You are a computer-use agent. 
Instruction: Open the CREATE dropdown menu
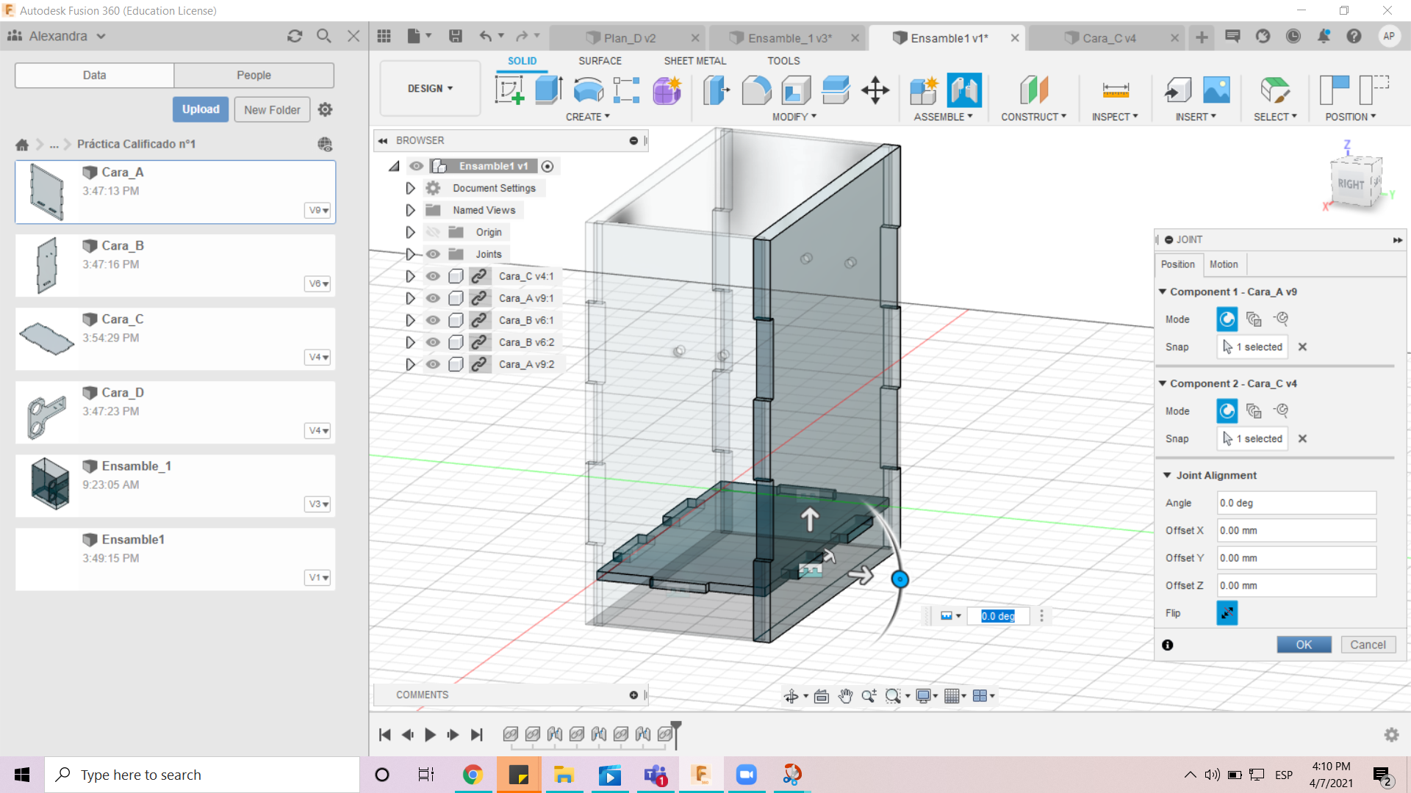tap(587, 117)
